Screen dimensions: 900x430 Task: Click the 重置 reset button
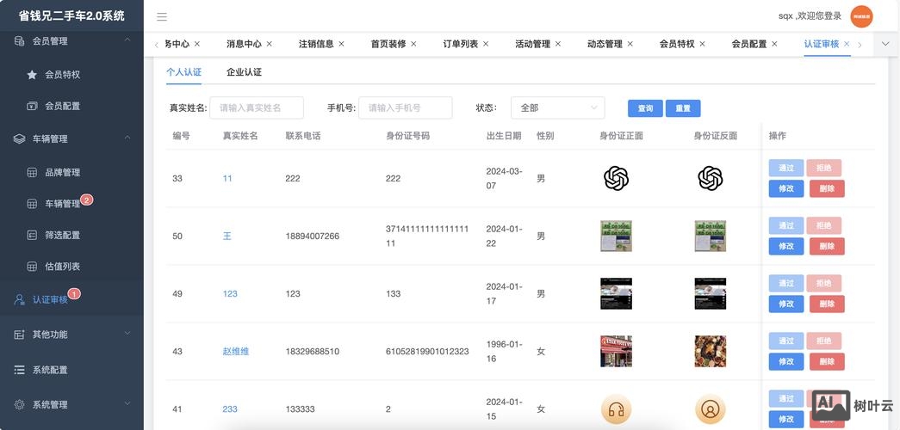[x=683, y=108]
